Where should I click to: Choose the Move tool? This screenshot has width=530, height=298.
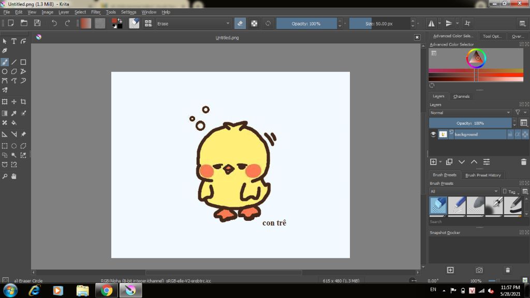(x=14, y=102)
